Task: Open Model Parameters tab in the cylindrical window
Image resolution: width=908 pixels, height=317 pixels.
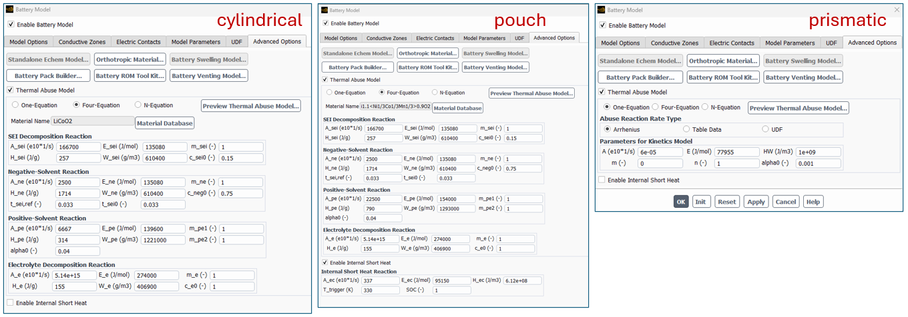Action: click(x=196, y=42)
